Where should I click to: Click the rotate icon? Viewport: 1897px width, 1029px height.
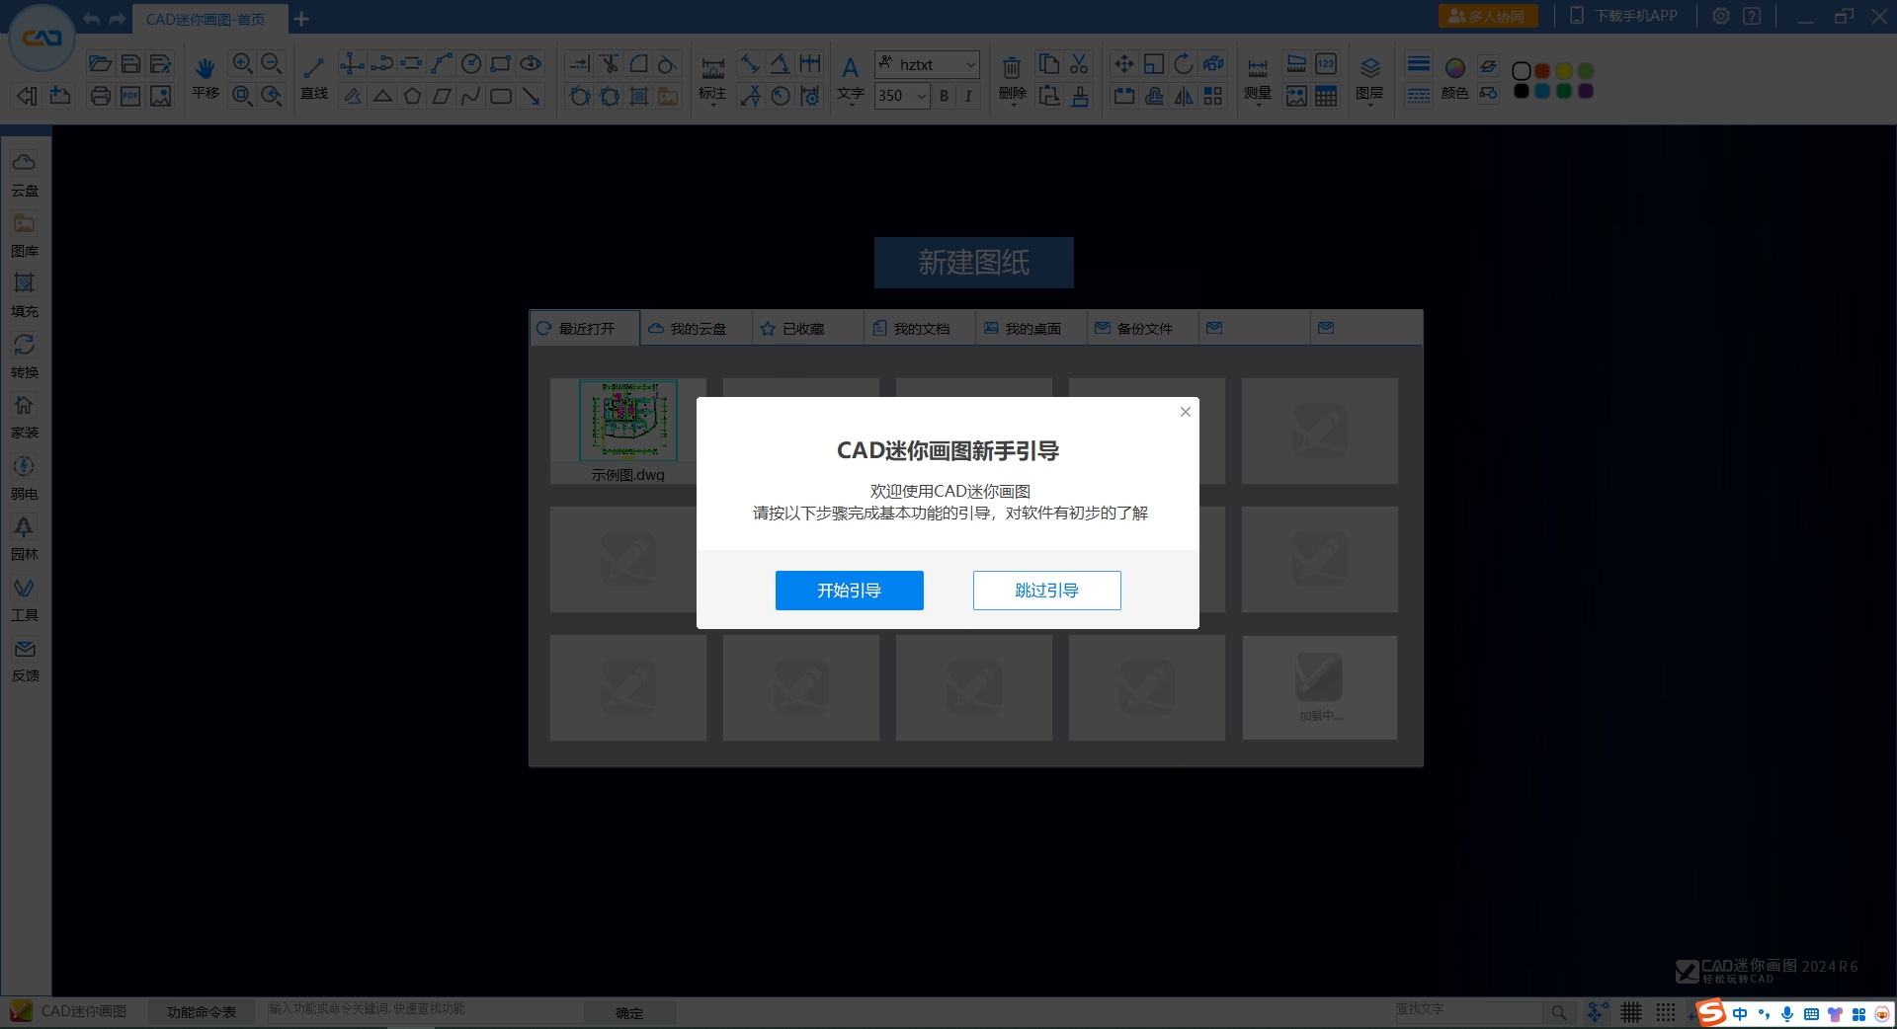[x=1184, y=64]
